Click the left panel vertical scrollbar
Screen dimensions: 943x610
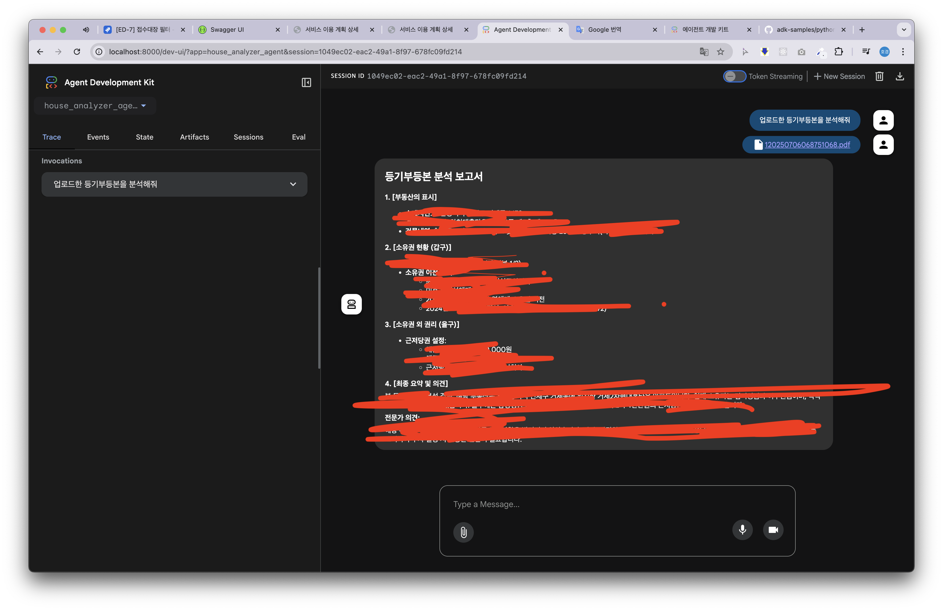pyautogui.click(x=319, y=318)
